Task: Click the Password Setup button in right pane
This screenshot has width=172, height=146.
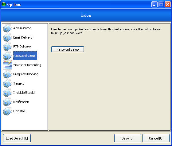Action: coord(68,49)
